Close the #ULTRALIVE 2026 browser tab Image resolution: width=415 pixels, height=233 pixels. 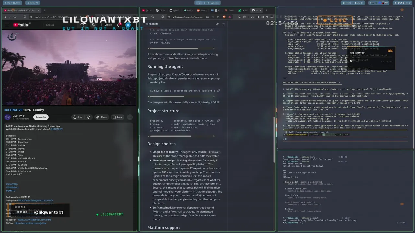(x=39, y=10)
